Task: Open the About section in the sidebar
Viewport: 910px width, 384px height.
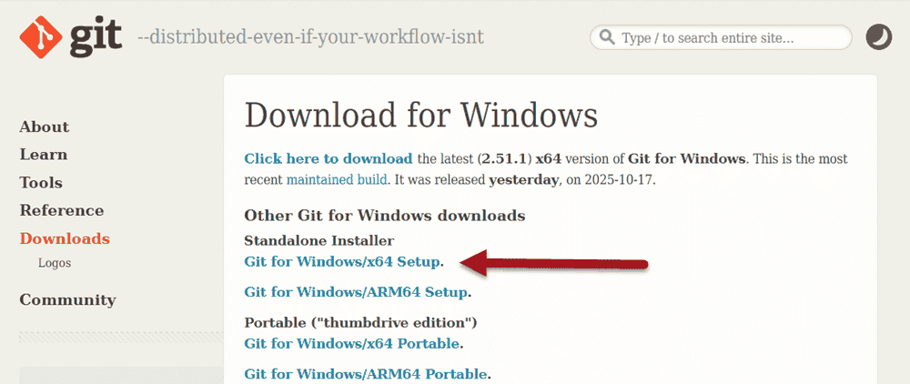Action: pyautogui.click(x=44, y=126)
